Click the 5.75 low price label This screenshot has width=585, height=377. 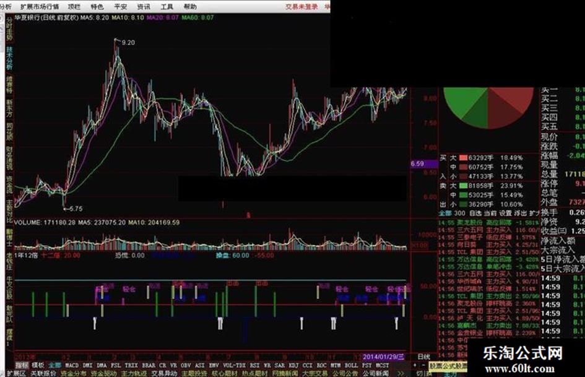click(x=76, y=209)
